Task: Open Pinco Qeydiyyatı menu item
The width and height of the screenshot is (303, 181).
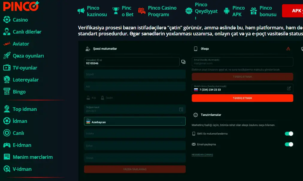Action: point(202,11)
